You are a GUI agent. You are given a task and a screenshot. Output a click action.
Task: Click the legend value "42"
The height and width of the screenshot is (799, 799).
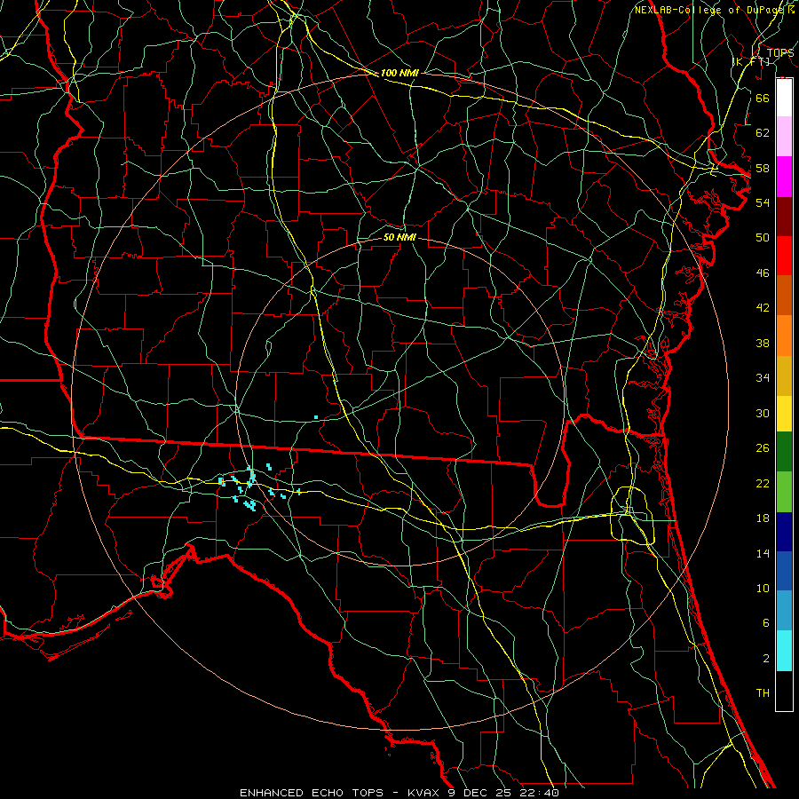(763, 307)
